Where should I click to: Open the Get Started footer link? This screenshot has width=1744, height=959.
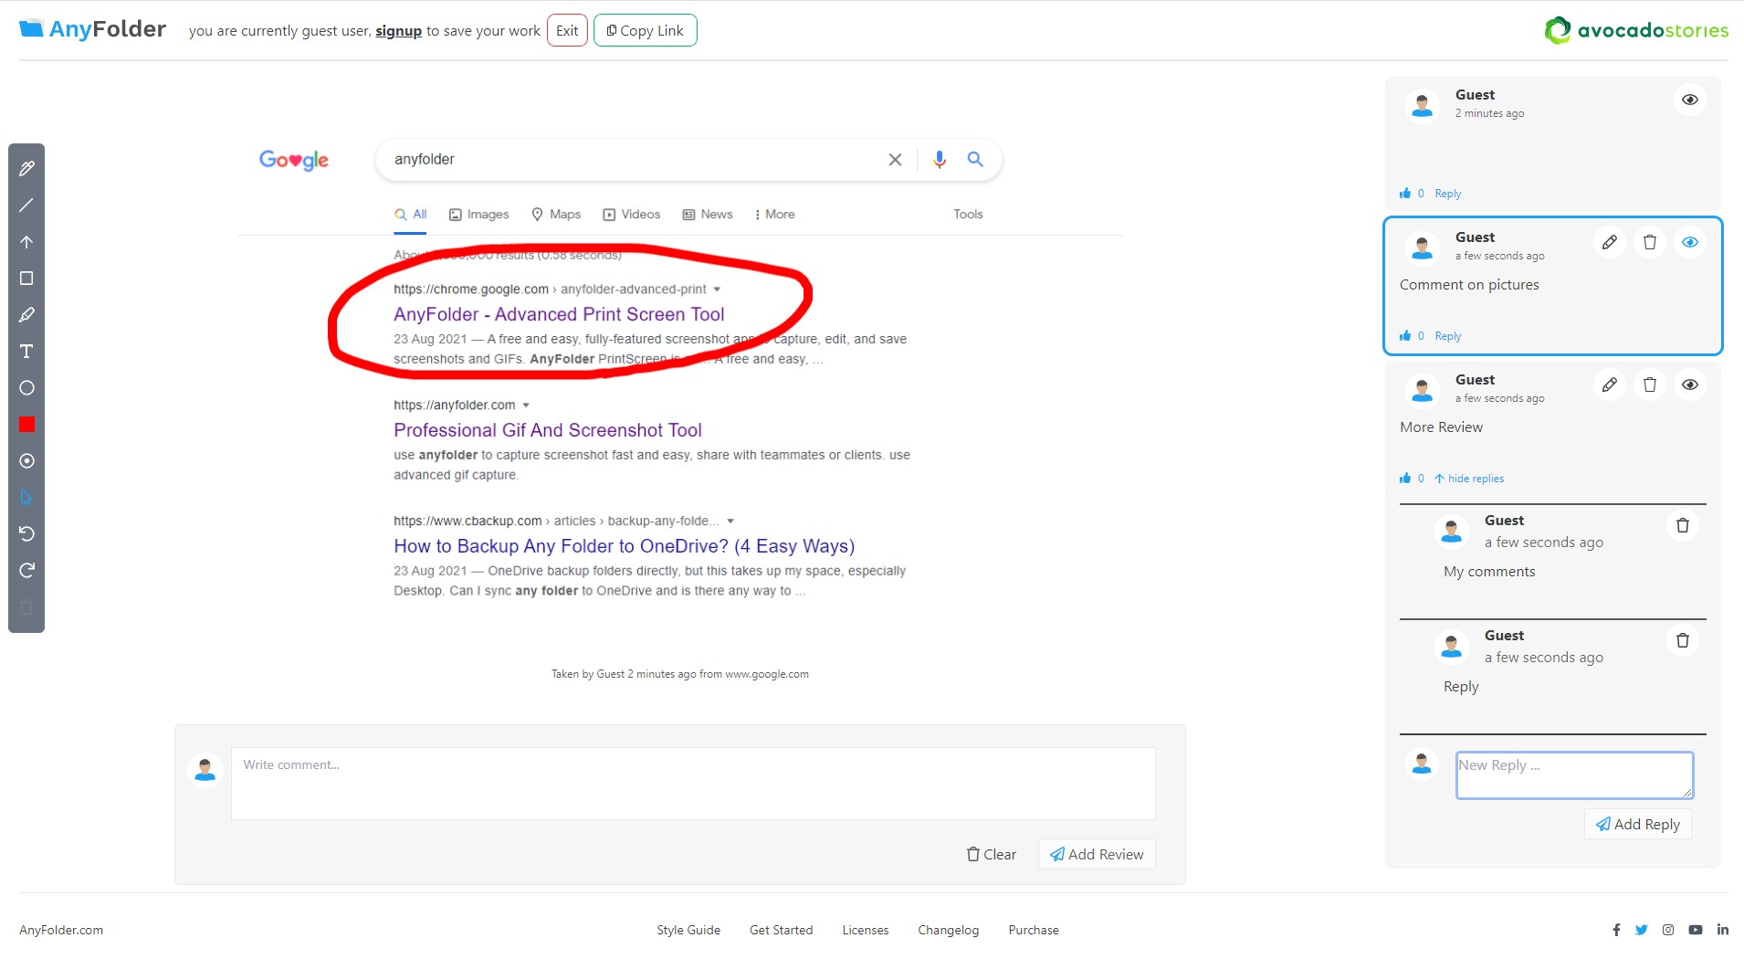click(781, 930)
